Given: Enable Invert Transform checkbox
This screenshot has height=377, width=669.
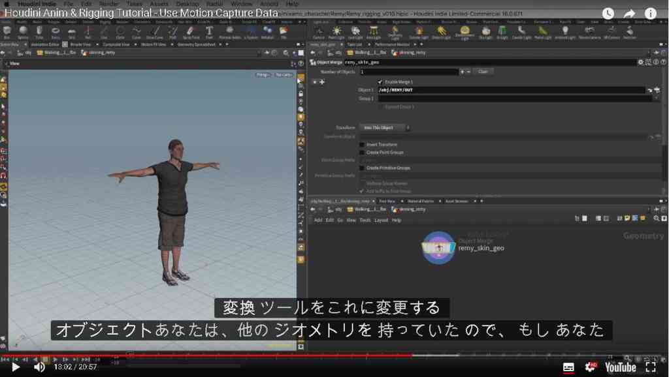Looking at the screenshot, I should pos(362,145).
